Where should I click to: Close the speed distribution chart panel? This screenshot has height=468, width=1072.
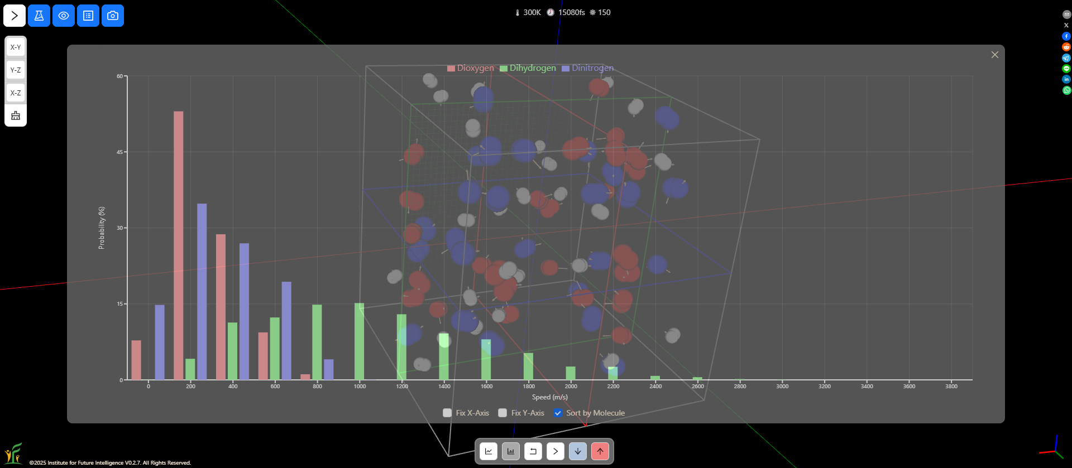pyautogui.click(x=994, y=55)
